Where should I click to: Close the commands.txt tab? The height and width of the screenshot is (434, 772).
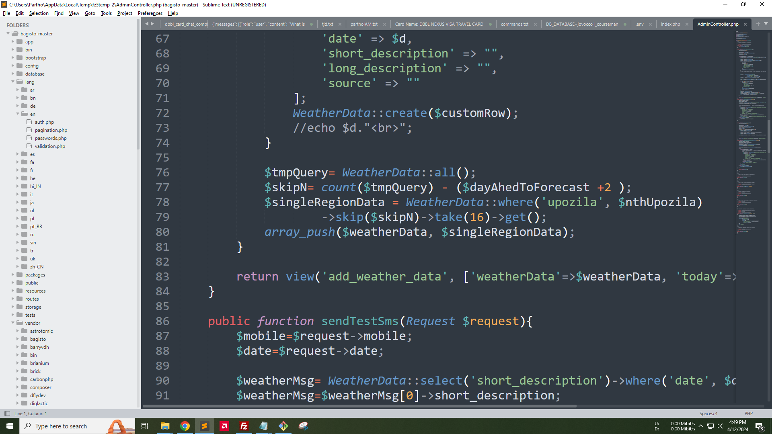[535, 24]
